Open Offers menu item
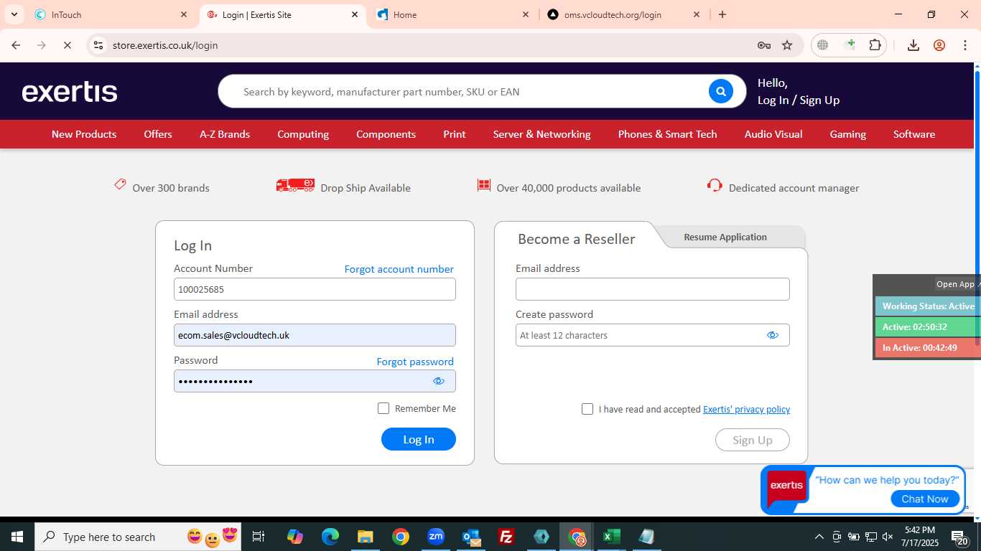 (158, 134)
